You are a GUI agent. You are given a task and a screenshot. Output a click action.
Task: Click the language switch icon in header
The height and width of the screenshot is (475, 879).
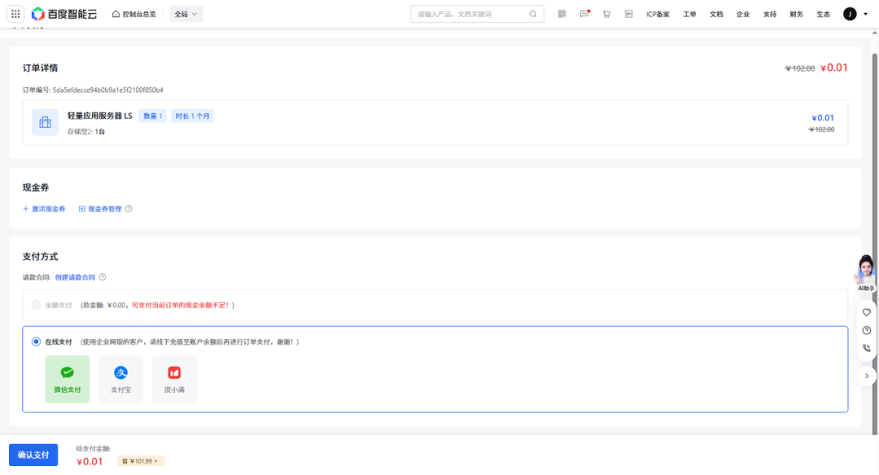628,14
